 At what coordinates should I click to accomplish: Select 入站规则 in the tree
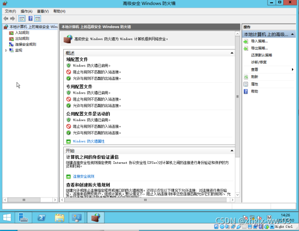coord(22,32)
